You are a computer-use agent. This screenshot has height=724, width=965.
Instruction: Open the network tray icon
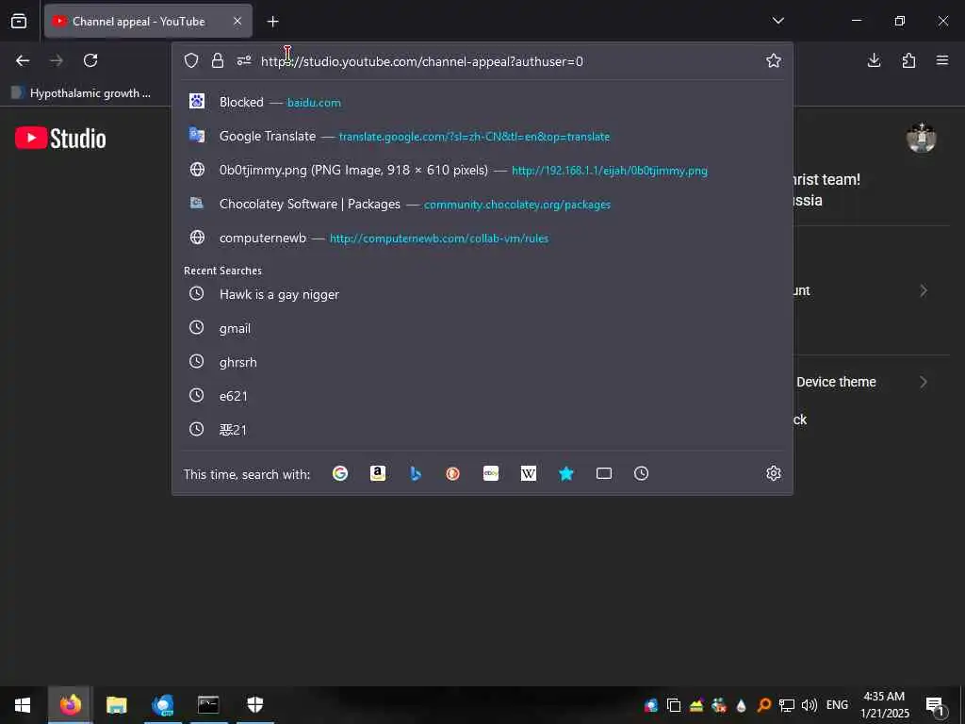[787, 705]
